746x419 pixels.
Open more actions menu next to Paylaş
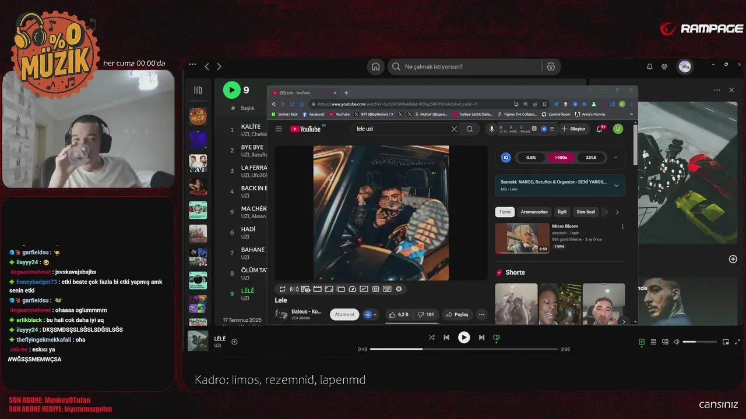point(481,314)
